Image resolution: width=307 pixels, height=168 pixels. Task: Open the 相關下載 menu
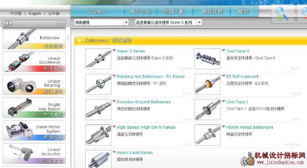tap(174, 12)
